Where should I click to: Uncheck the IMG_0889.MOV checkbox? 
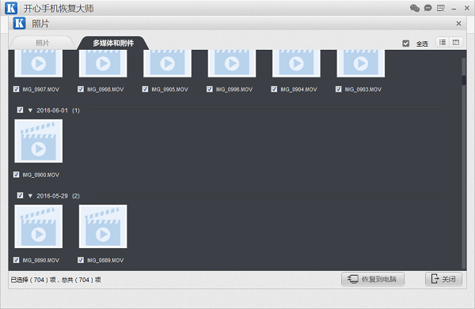pos(81,260)
